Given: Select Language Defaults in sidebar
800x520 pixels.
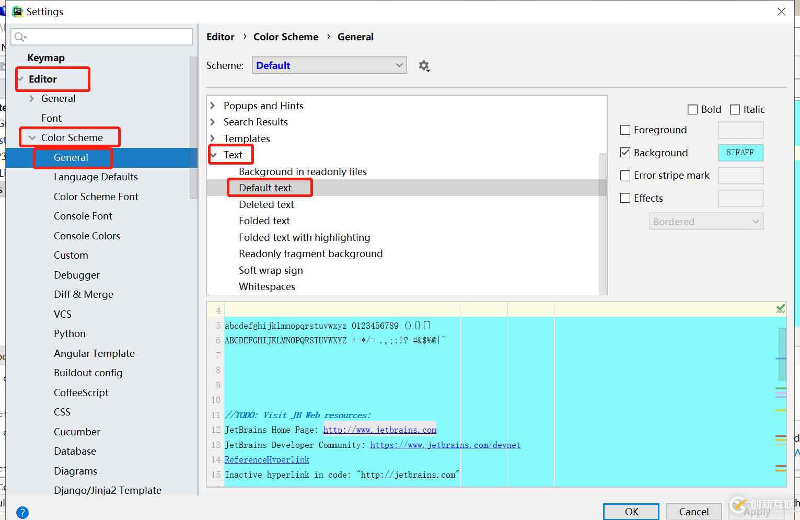Looking at the screenshot, I should pyautogui.click(x=96, y=177).
